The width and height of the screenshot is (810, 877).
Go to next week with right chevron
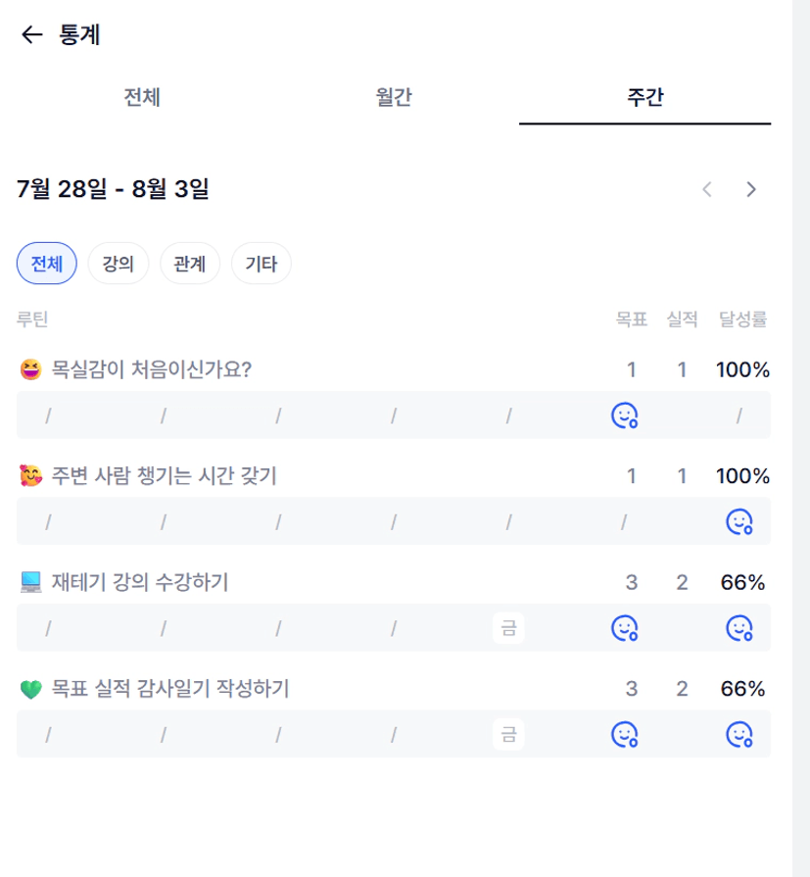pos(751,189)
